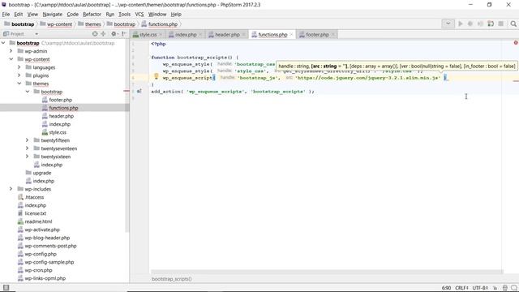This screenshot has width=519, height=292.
Task: Select .htaccess in project tree
Action: pos(34,197)
